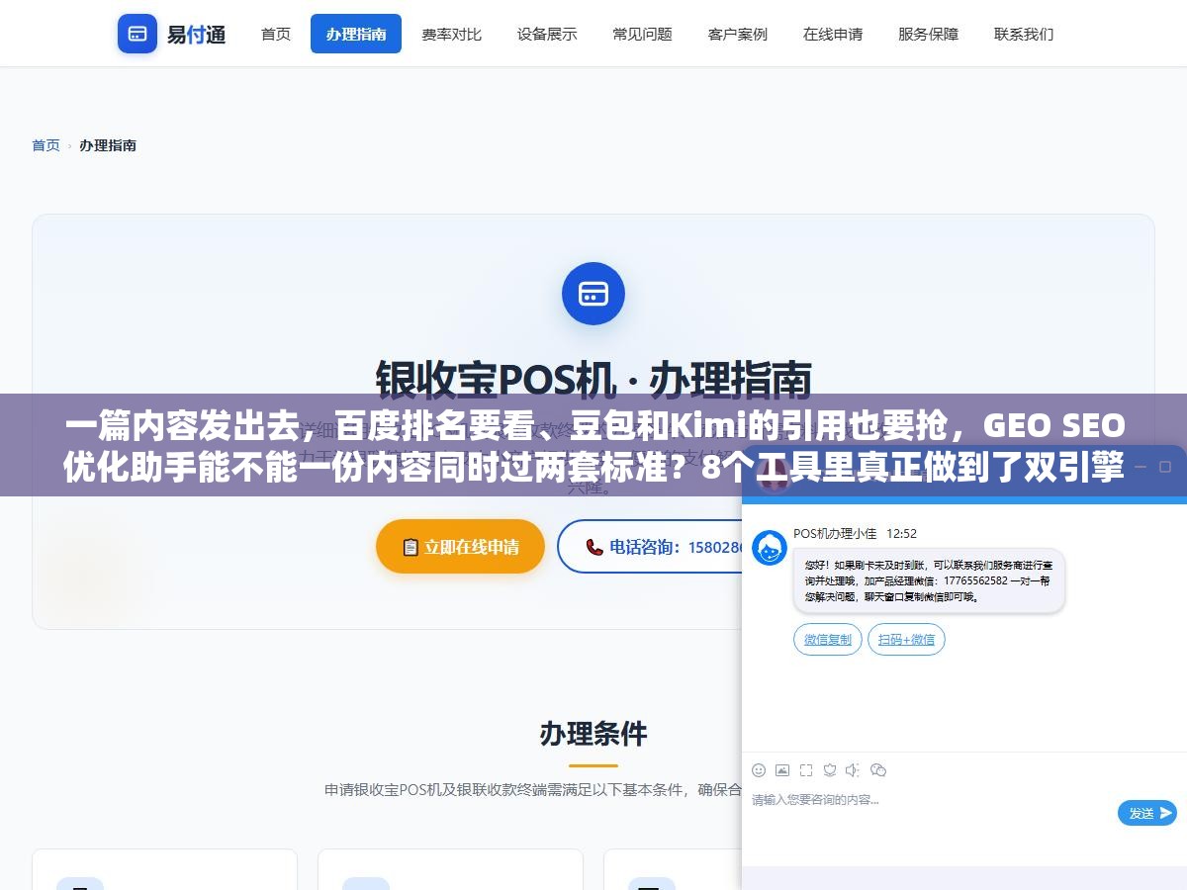Screen dimensions: 1187x890
Task: Click the POS机办理小佳 agent name
Action: [835, 534]
